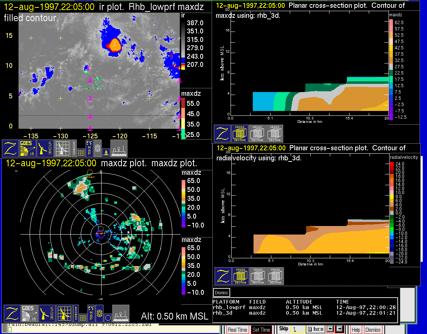Image resolution: width=427 pixels, height=334 pixels.
Task: Click the 62.5 swatch in maxdz color scale
Action: tap(391, 23)
